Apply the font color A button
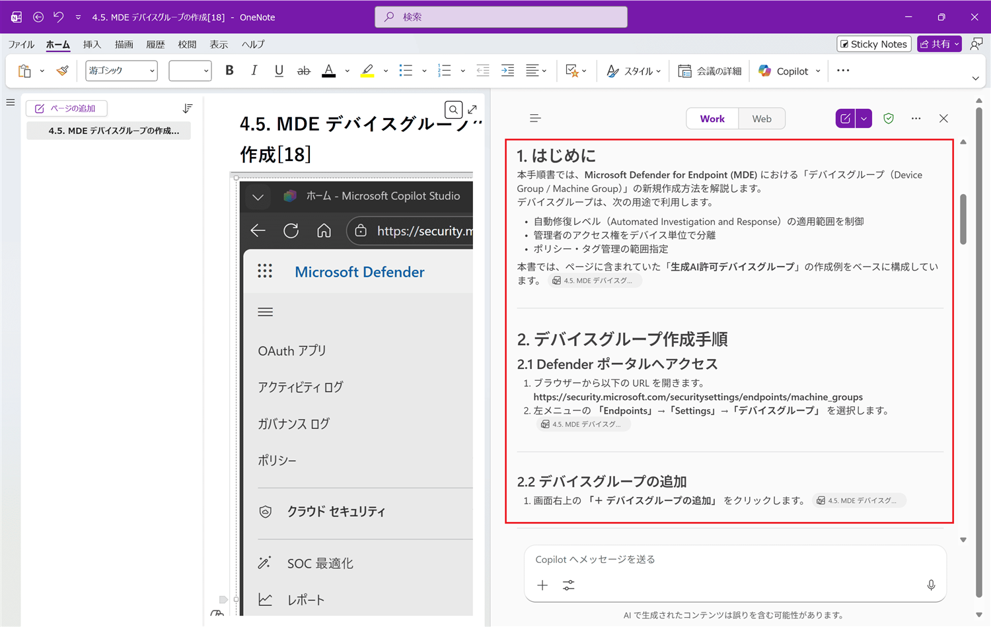The height and width of the screenshot is (627, 991). [x=328, y=71]
